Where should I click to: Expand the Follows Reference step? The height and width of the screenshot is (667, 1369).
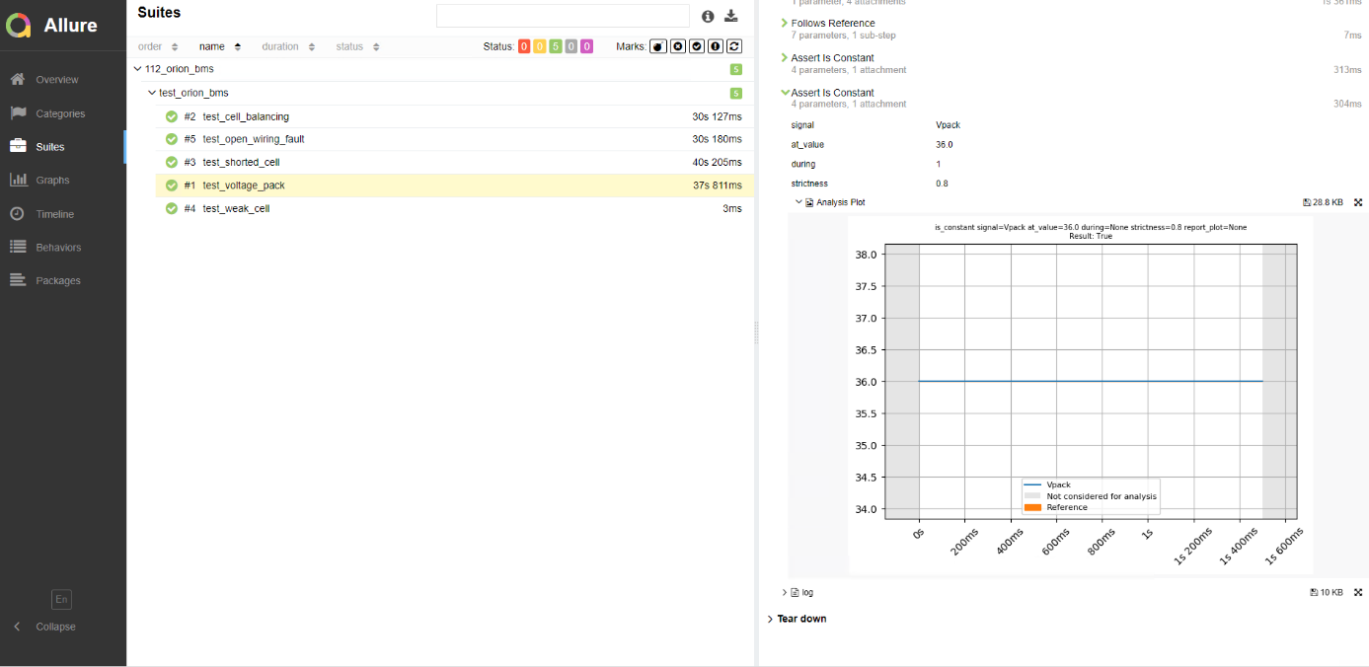click(x=832, y=23)
